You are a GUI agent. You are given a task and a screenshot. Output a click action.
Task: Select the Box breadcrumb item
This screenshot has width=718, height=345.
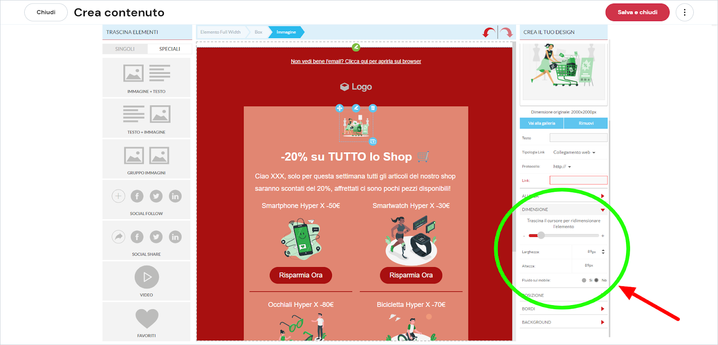[258, 32]
